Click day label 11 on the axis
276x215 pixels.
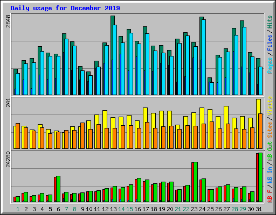tap(97, 209)
